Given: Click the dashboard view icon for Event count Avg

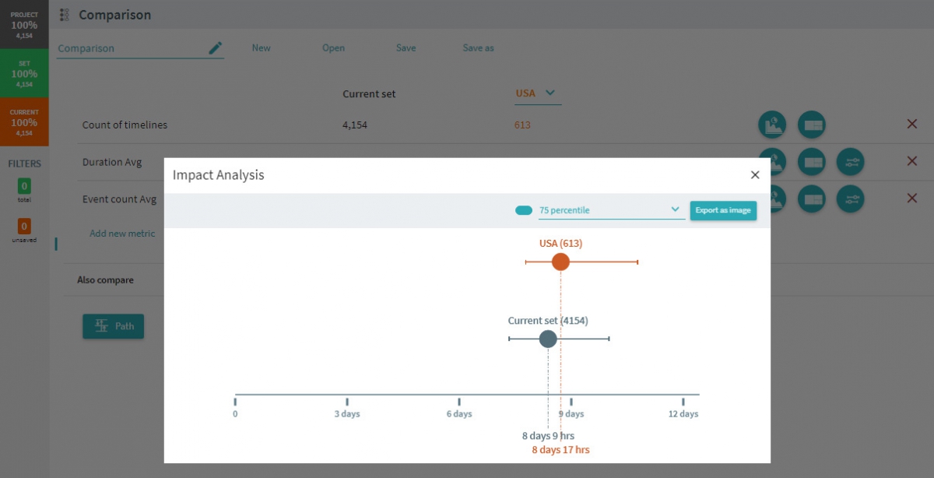Looking at the screenshot, I should [x=812, y=199].
